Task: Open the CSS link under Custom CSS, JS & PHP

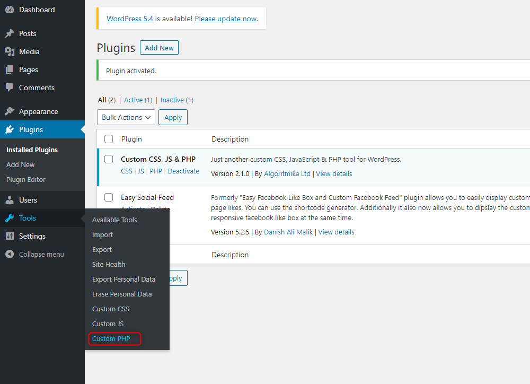Action: click(127, 171)
